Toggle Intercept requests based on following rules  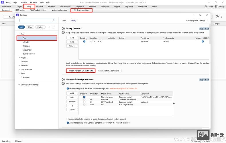pyautogui.click(x=68, y=89)
